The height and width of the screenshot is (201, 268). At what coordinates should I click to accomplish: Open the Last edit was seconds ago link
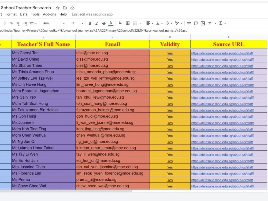click(92, 14)
